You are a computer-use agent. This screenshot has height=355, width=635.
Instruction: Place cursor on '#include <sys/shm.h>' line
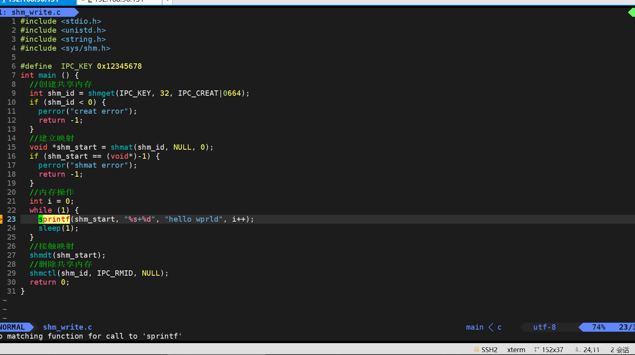[x=65, y=48]
